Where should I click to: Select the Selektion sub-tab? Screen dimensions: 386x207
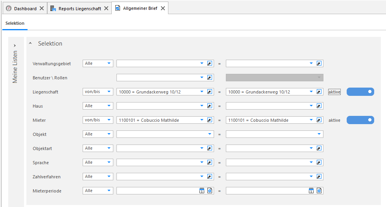(15, 23)
